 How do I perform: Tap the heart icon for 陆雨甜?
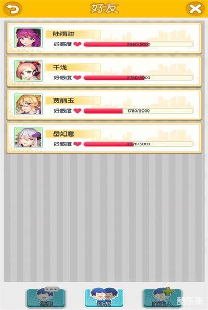77,44
